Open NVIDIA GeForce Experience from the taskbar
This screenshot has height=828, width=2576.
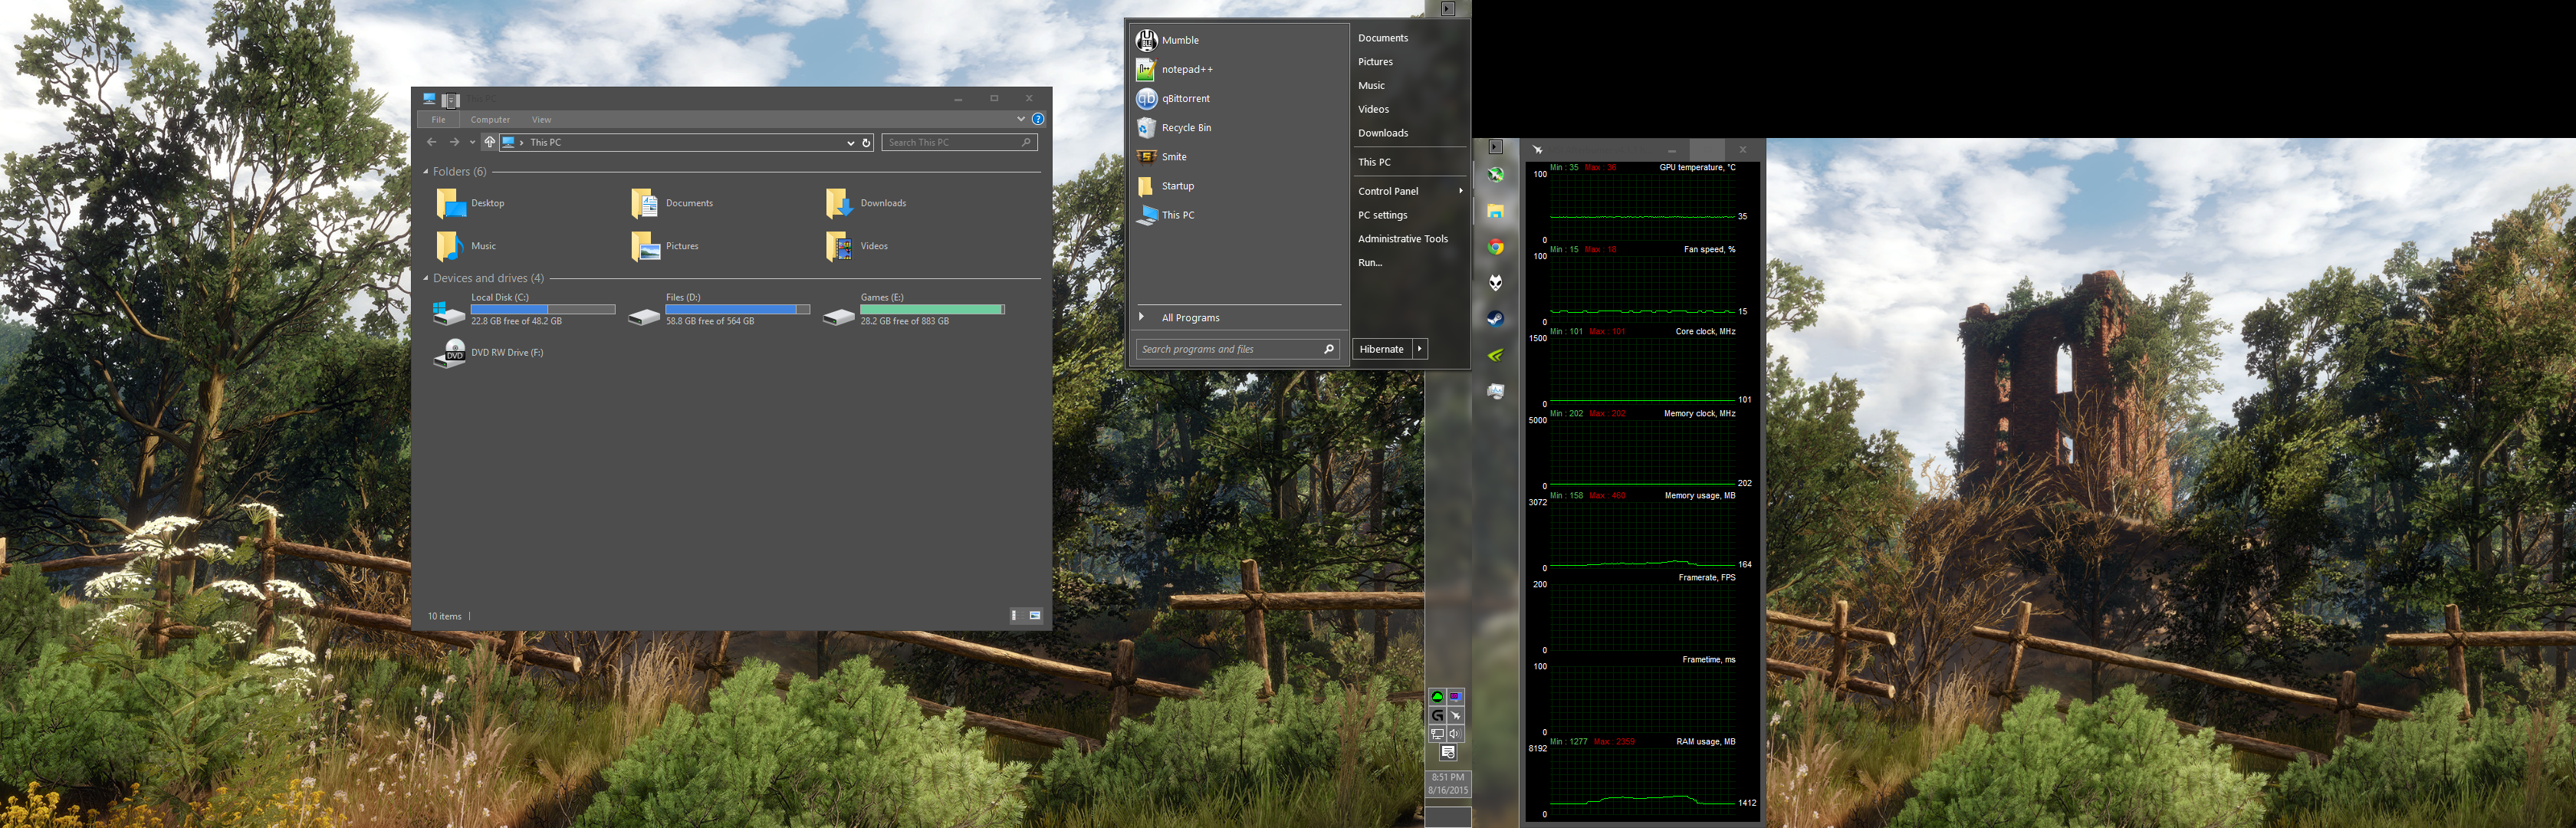point(1495,355)
